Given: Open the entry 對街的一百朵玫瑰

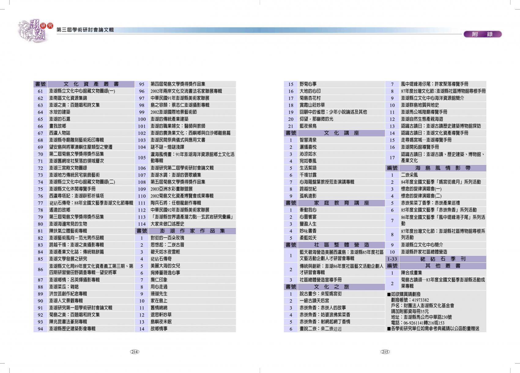Looking at the screenshot, I should (167, 238).
